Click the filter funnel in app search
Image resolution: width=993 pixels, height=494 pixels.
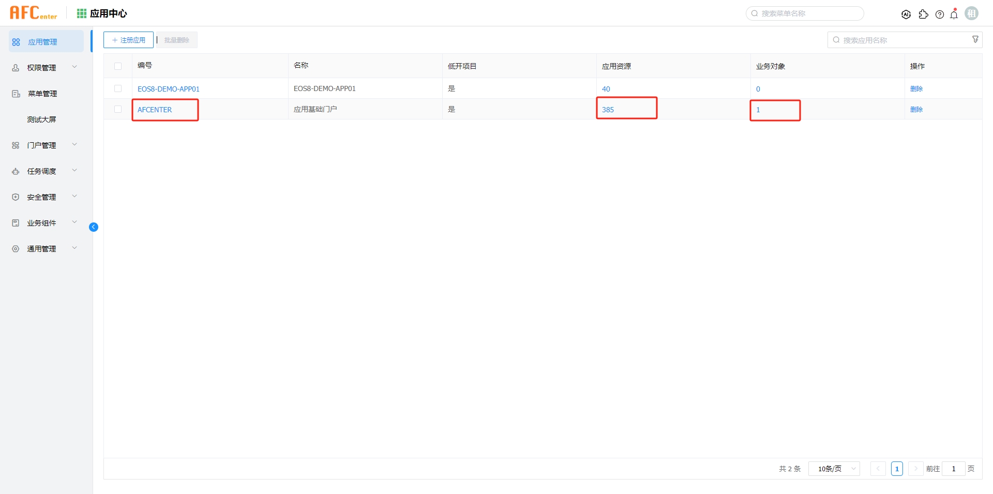click(975, 40)
